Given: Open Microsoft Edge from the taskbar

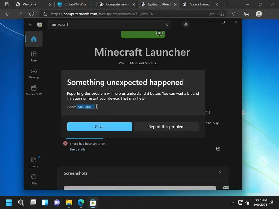Looking at the screenshot, I should 81,202.
